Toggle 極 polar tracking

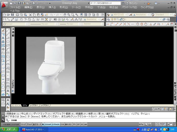(x=43, y=124)
